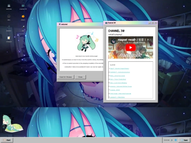Open song link 7, ECHO
Screen dimensions: 191x143
point(115,90)
